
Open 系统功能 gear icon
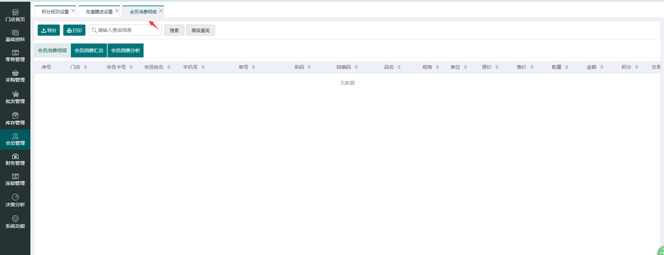coord(15,219)
